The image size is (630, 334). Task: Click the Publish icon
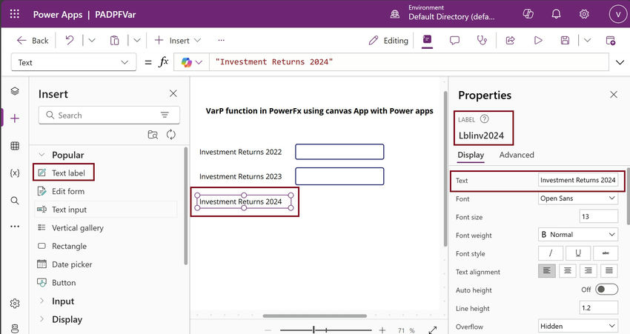click(x=610, y=40)
